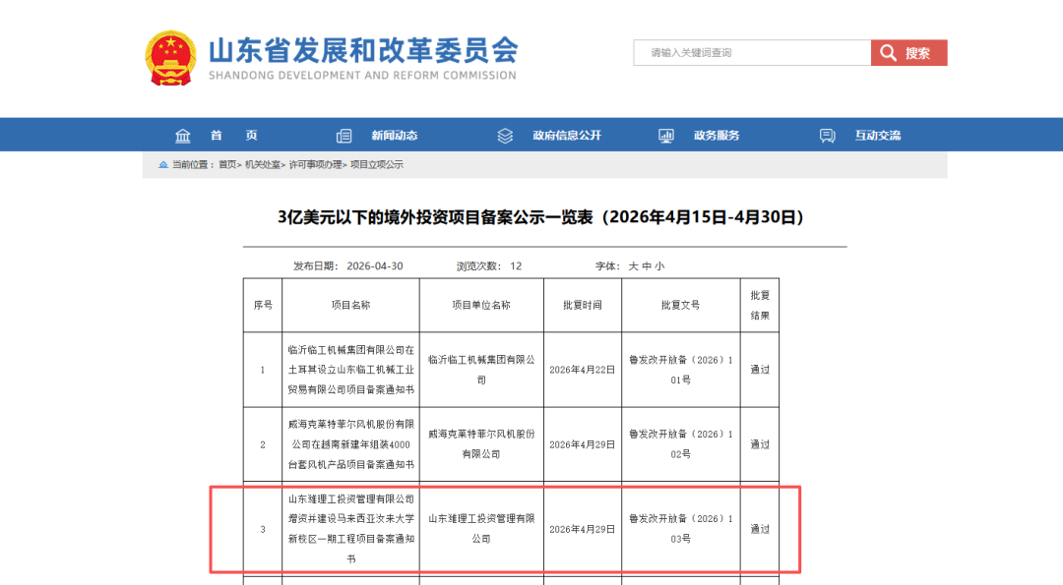The width and height of the screenshot is (1063, 585).
Task: Click the document number ending 103号
Action: pyautogui.click(x=681, y=529)
